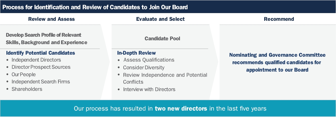Screen dimensions: 336x117
Task: Click the 'Interview with Directors' bullet item
Action: click(x=149, y=89)
